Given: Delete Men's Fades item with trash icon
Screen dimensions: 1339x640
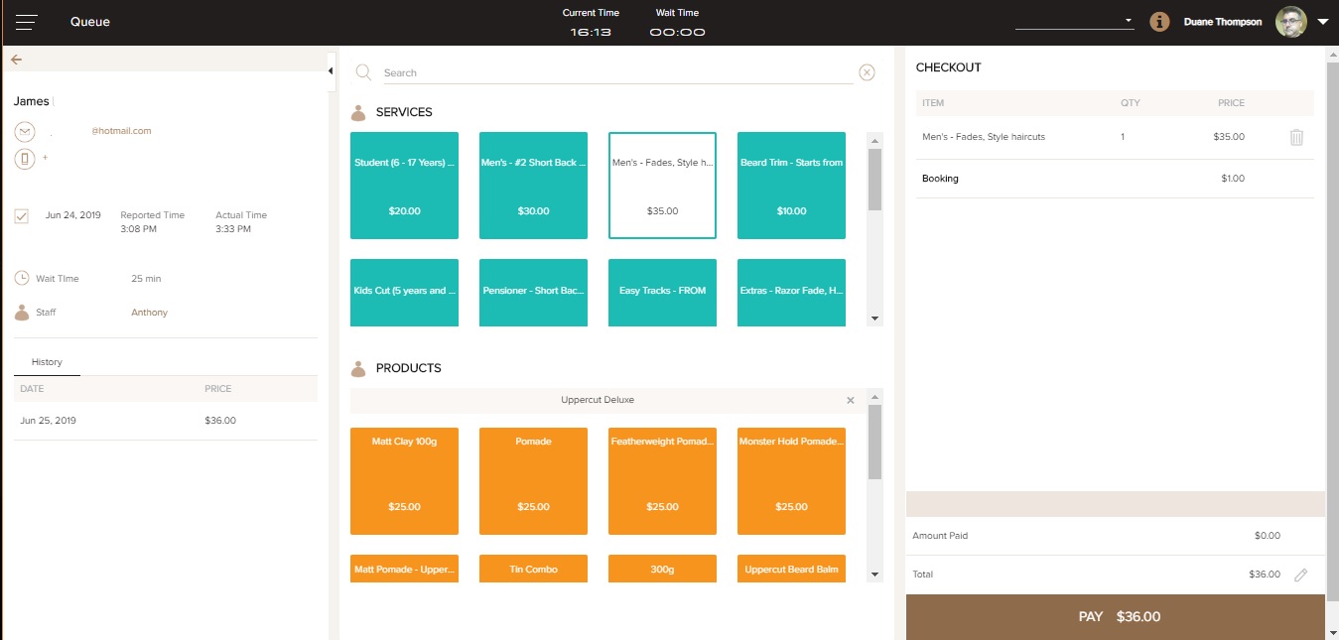Looking at the screenshot, I should pos(1296,137).
